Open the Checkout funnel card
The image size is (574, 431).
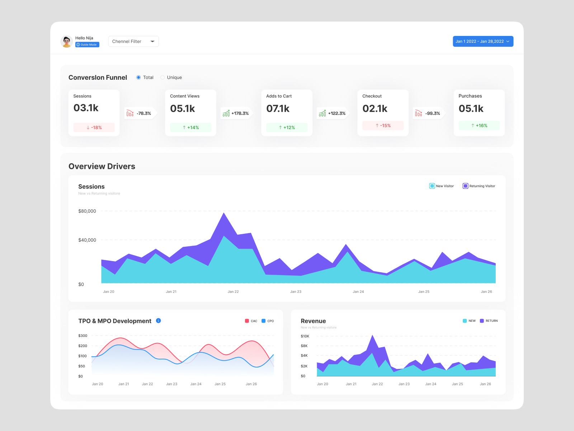tap(383, 113)
